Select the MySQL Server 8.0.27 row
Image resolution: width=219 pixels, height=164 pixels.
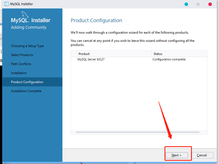coord(139,59)
